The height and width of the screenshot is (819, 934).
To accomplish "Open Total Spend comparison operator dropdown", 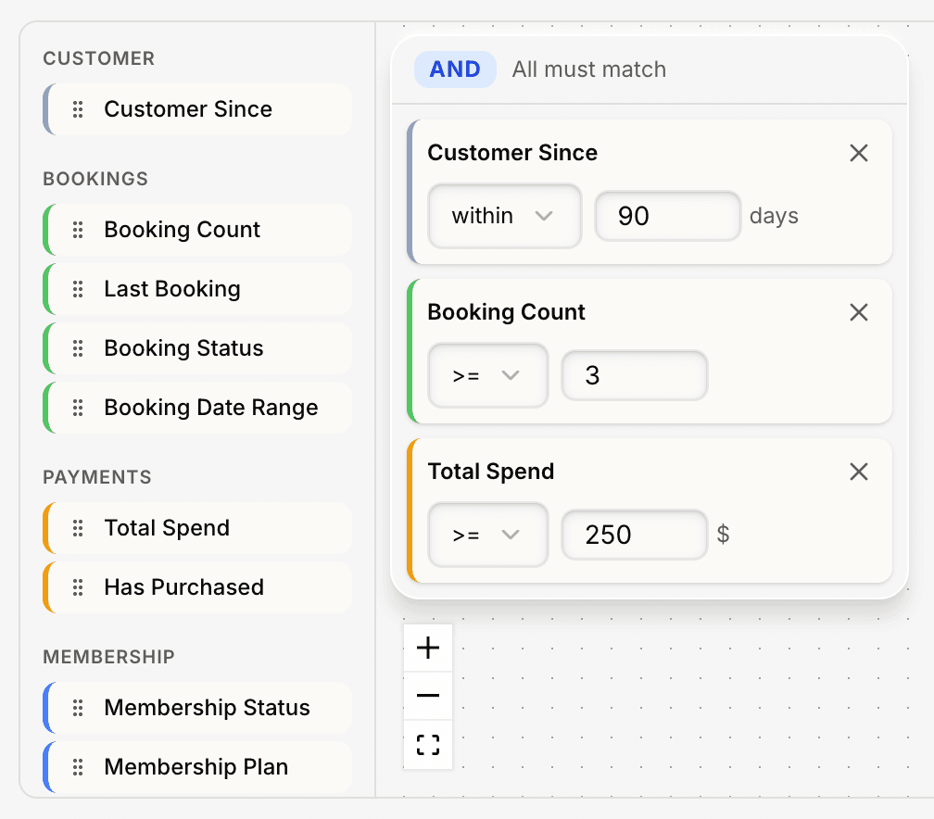I will click(487, 535).
